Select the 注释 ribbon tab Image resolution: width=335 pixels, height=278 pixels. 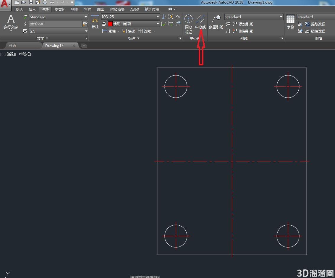pyautogui.click(x=45, y=9)
